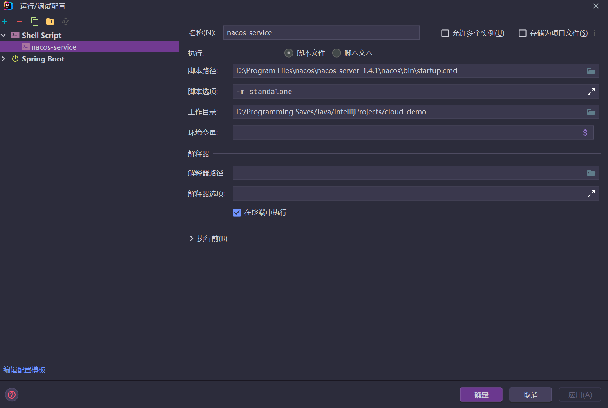Image resolution: width=608 pixels, height=408 pixels.
Task: Select the Shell Script label in the tree
Action: [42, 35]
